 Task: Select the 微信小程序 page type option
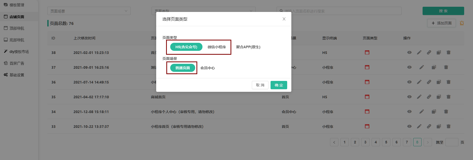tap(216, 47)
